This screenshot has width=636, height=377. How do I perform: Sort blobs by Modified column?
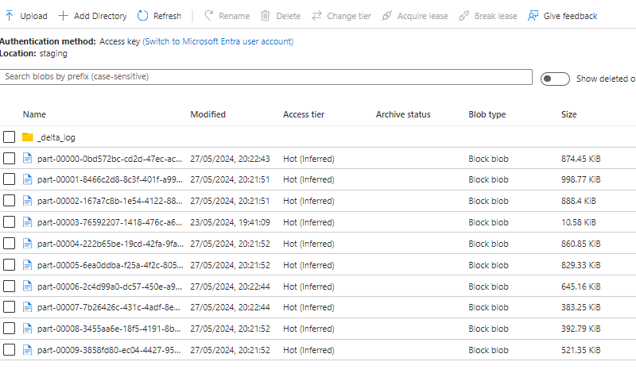(207, 115)
